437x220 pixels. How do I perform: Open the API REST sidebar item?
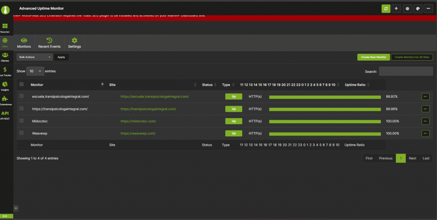click(5, 115)
